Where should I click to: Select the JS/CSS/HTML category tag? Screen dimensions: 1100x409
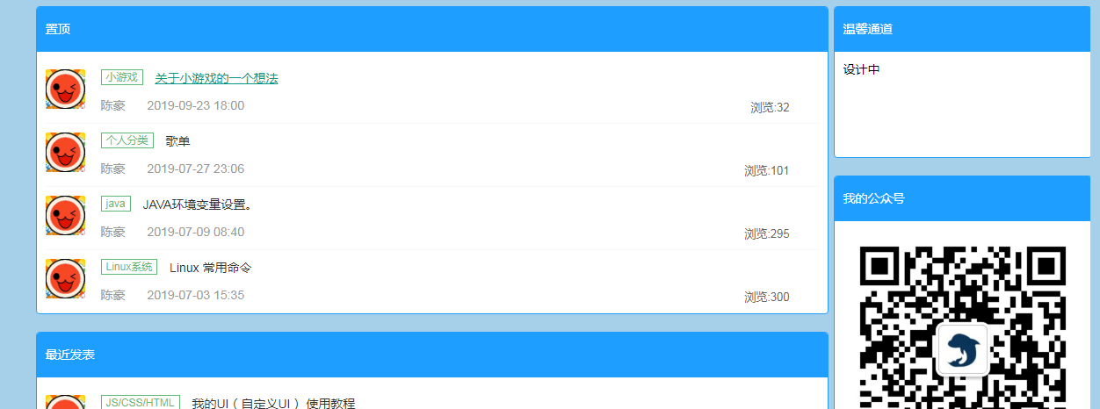141,402
